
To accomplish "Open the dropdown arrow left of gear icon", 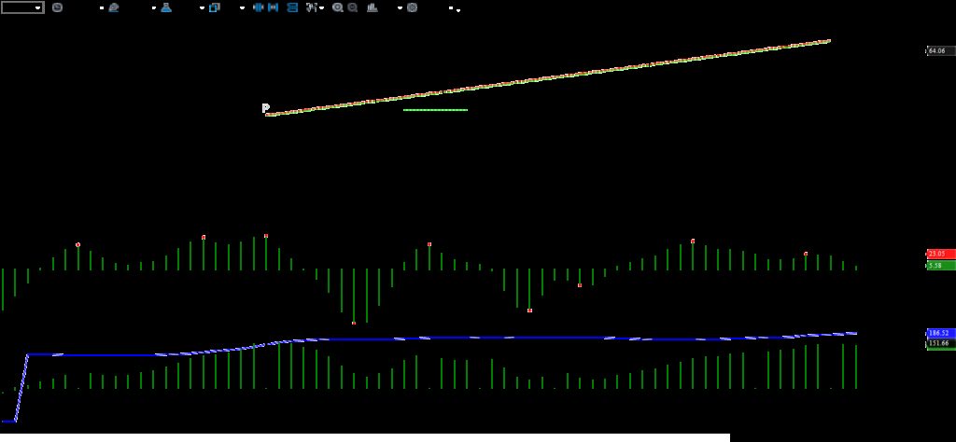I will 400,8.
